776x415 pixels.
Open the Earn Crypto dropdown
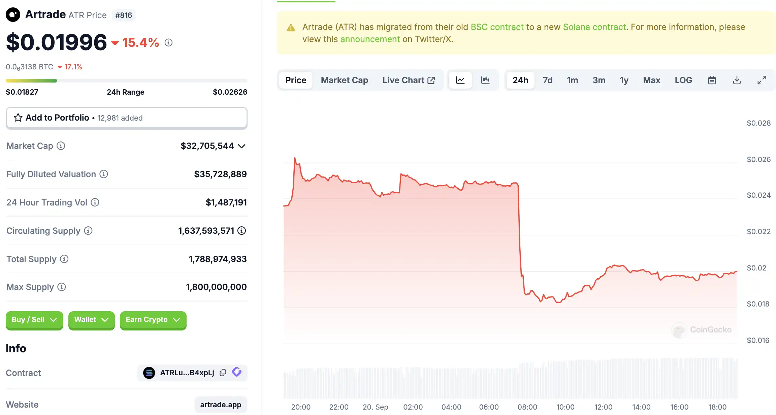pyautogui.click(x=153, y=320)
